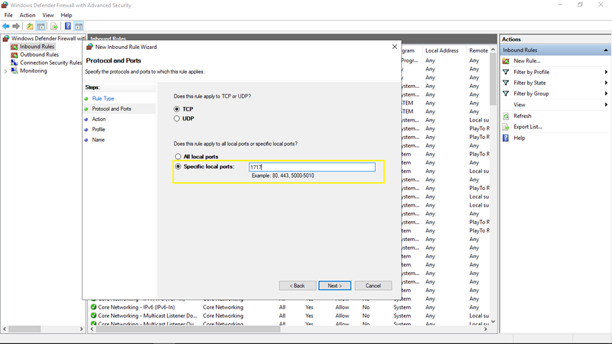
Task: Cancel the New Inbound Rule Wizard
Action: pos(373,286)
